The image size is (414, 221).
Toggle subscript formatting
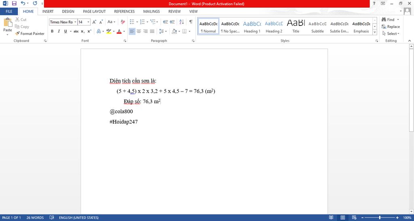click(x=82, y=31)
